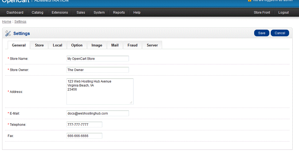
Task: Follow the Home breadcrumb link
Action: tap(7, 22)
